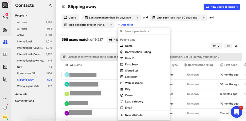
Task: Open the Intercom messenger chat bubble
Action: click(236, 112)
